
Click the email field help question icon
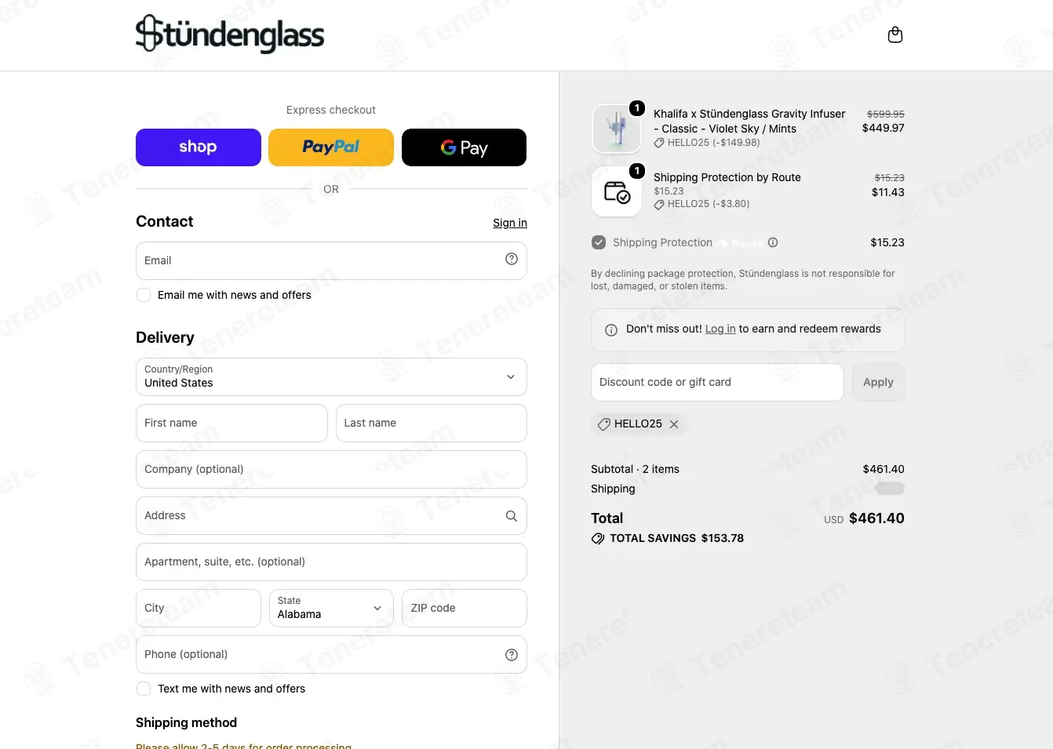512,259
